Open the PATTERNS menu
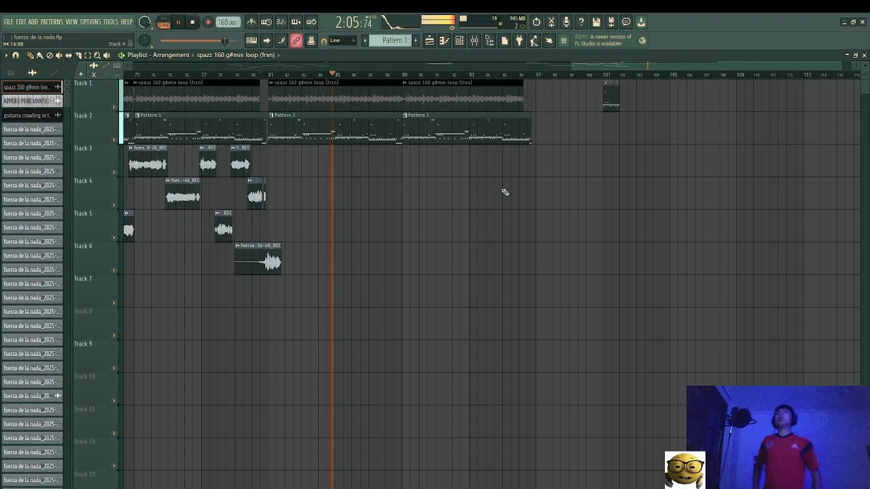This screenshot has height=489, width=870. pyautogui.click(x=52, y=22)
